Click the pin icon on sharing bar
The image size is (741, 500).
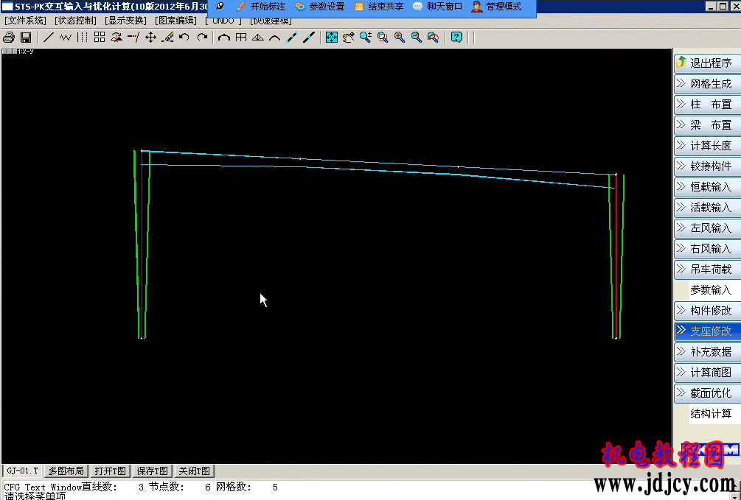(x=220, y=7)
